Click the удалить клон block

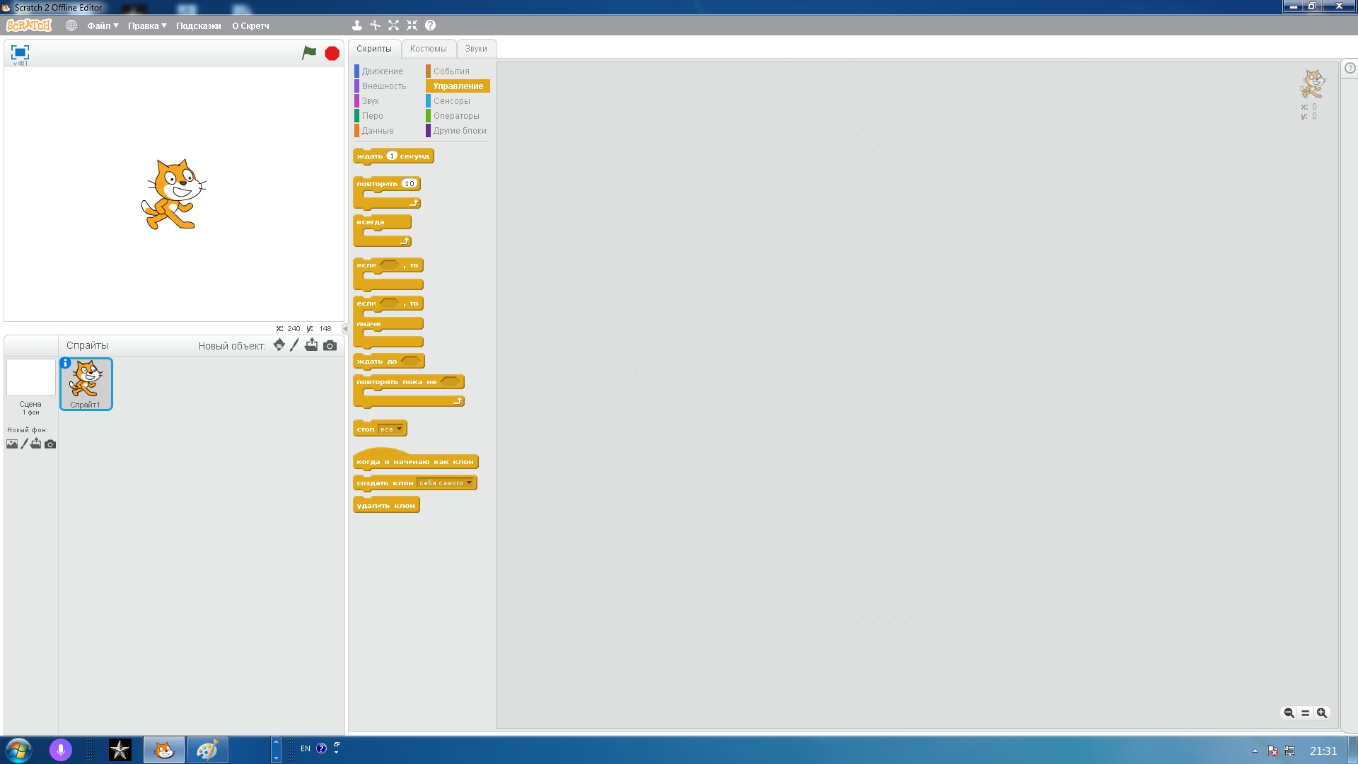386,505
